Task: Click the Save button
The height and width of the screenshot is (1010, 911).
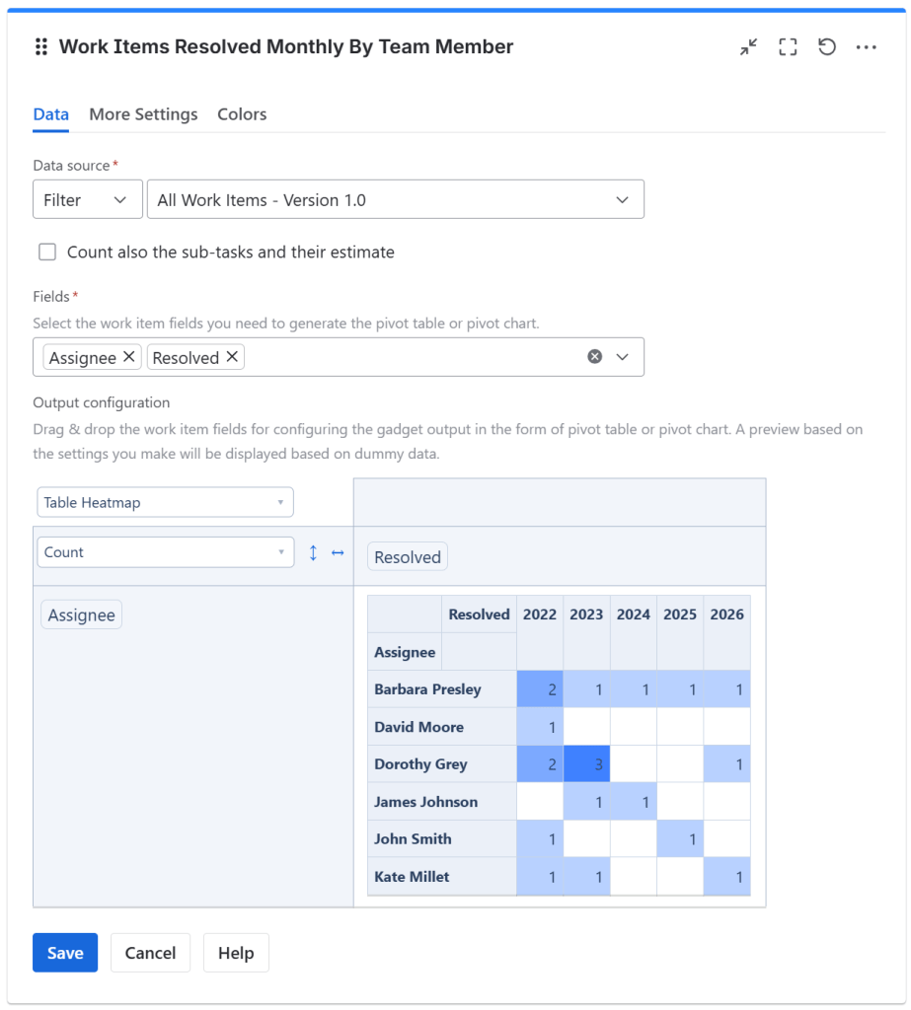Action: 65,953
